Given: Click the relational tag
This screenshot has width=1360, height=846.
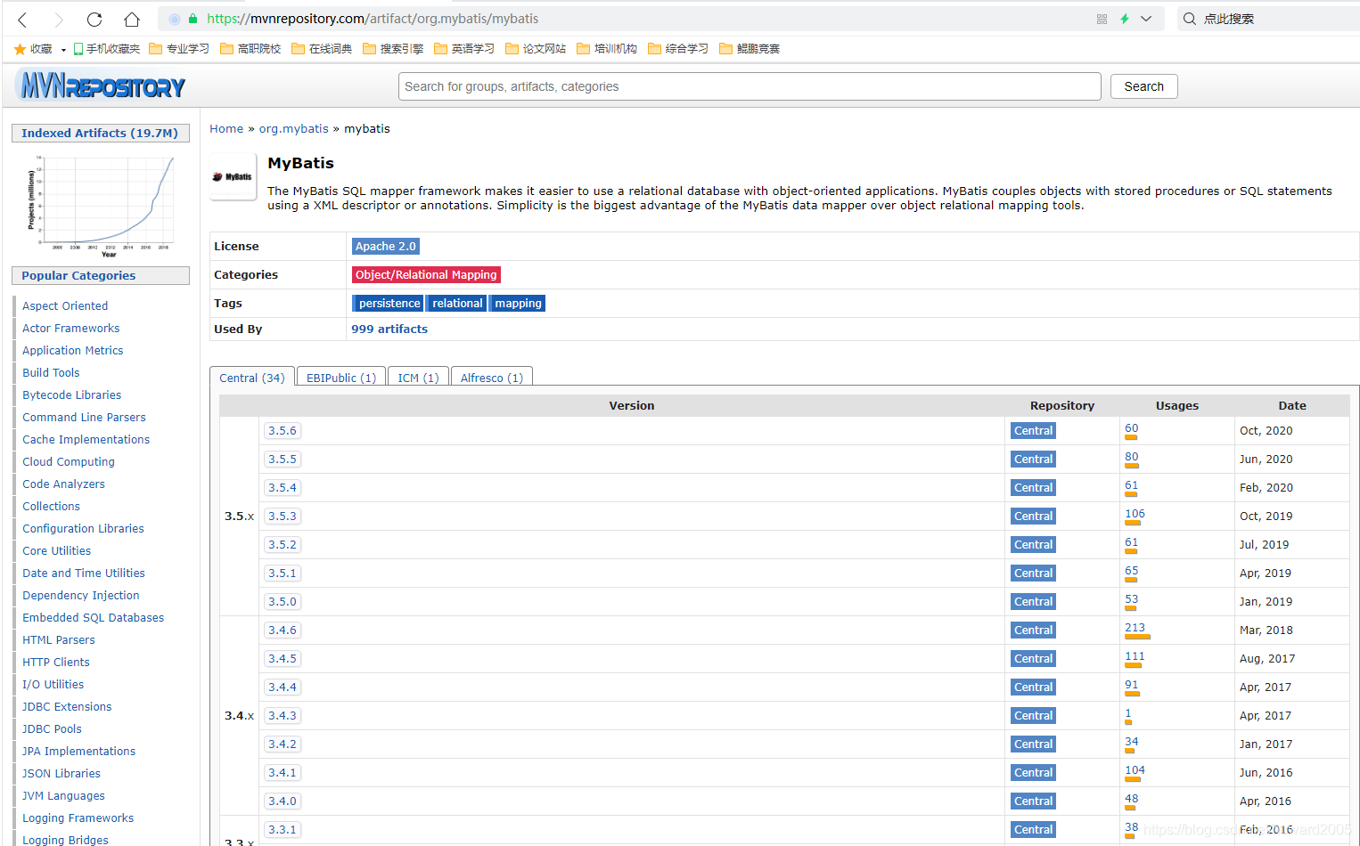Looking at the screenshot, I should [x=457, y=304].
